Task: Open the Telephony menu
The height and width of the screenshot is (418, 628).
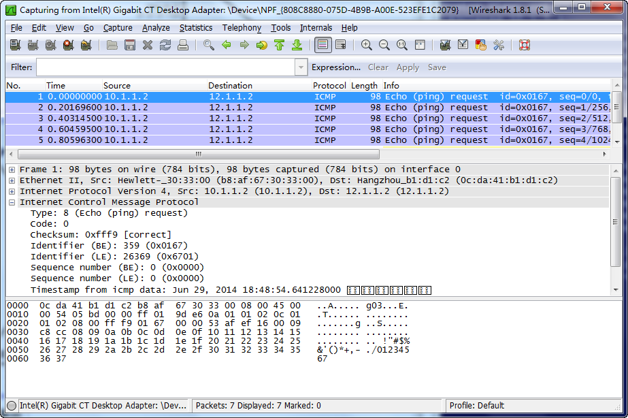Action: point(242,28)
